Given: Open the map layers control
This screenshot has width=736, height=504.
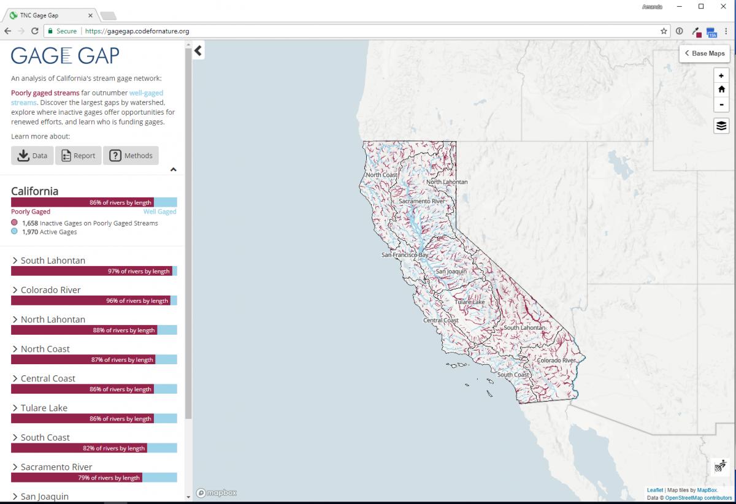Looking at the screenshot, I should pyautogui.click(x=721, y=126).
